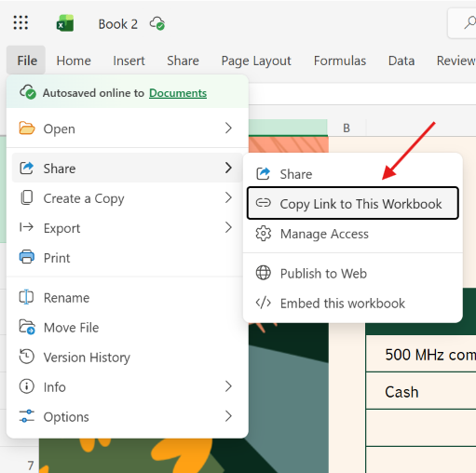
Task: Follow the Documents link
Action: [178, 93]
